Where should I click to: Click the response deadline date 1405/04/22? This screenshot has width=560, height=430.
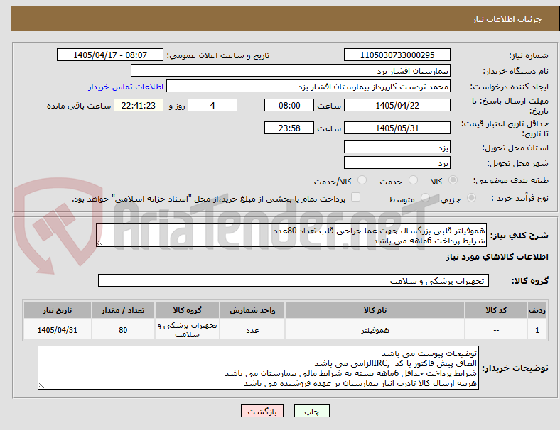tap(397, 105)
